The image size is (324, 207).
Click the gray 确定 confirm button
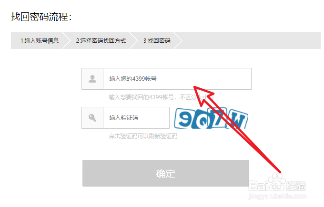pyautogui.click(x=166, y=173)
